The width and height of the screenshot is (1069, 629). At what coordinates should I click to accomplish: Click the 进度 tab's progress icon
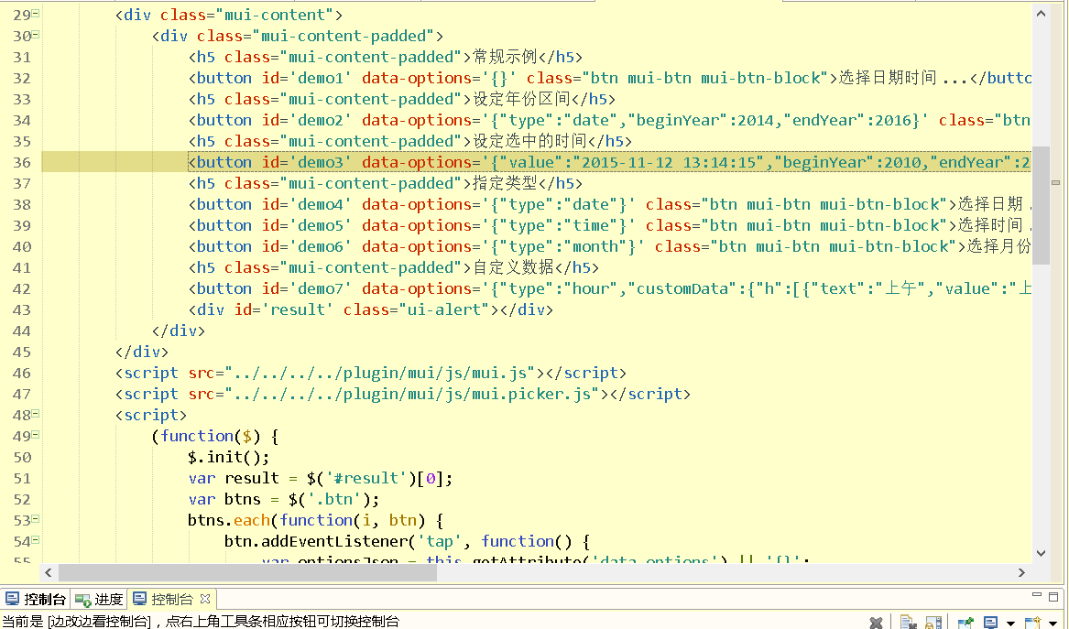[83, 600]
